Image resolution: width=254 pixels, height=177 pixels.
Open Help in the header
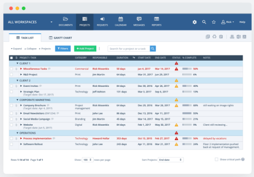coord(242,22)
